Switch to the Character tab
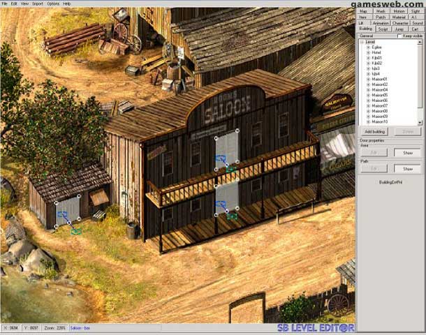 coord(400,23)
